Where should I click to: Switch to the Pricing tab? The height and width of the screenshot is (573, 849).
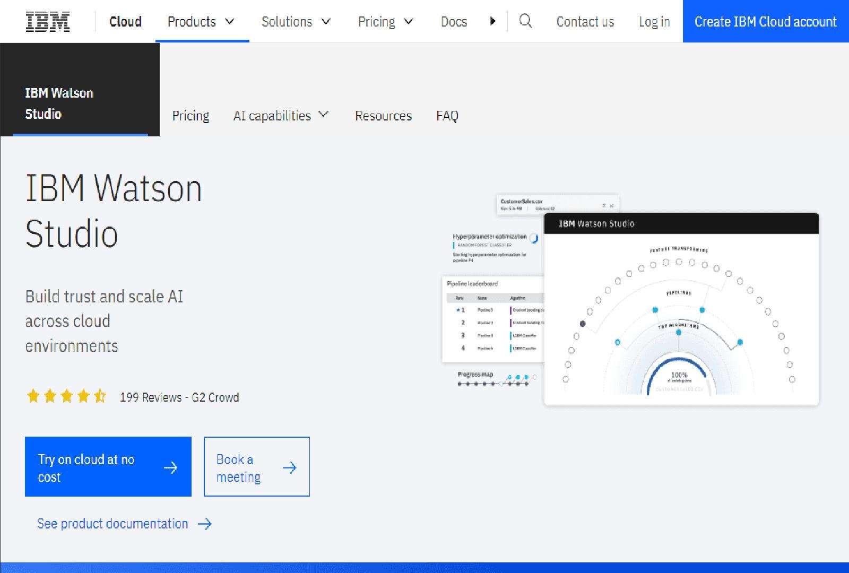[x=190, y=116]
